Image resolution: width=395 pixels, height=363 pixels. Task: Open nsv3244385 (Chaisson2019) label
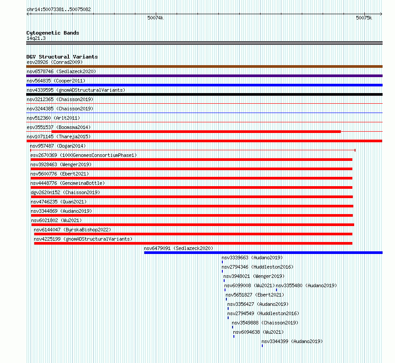pyautogui.click(x=60, y=109)
